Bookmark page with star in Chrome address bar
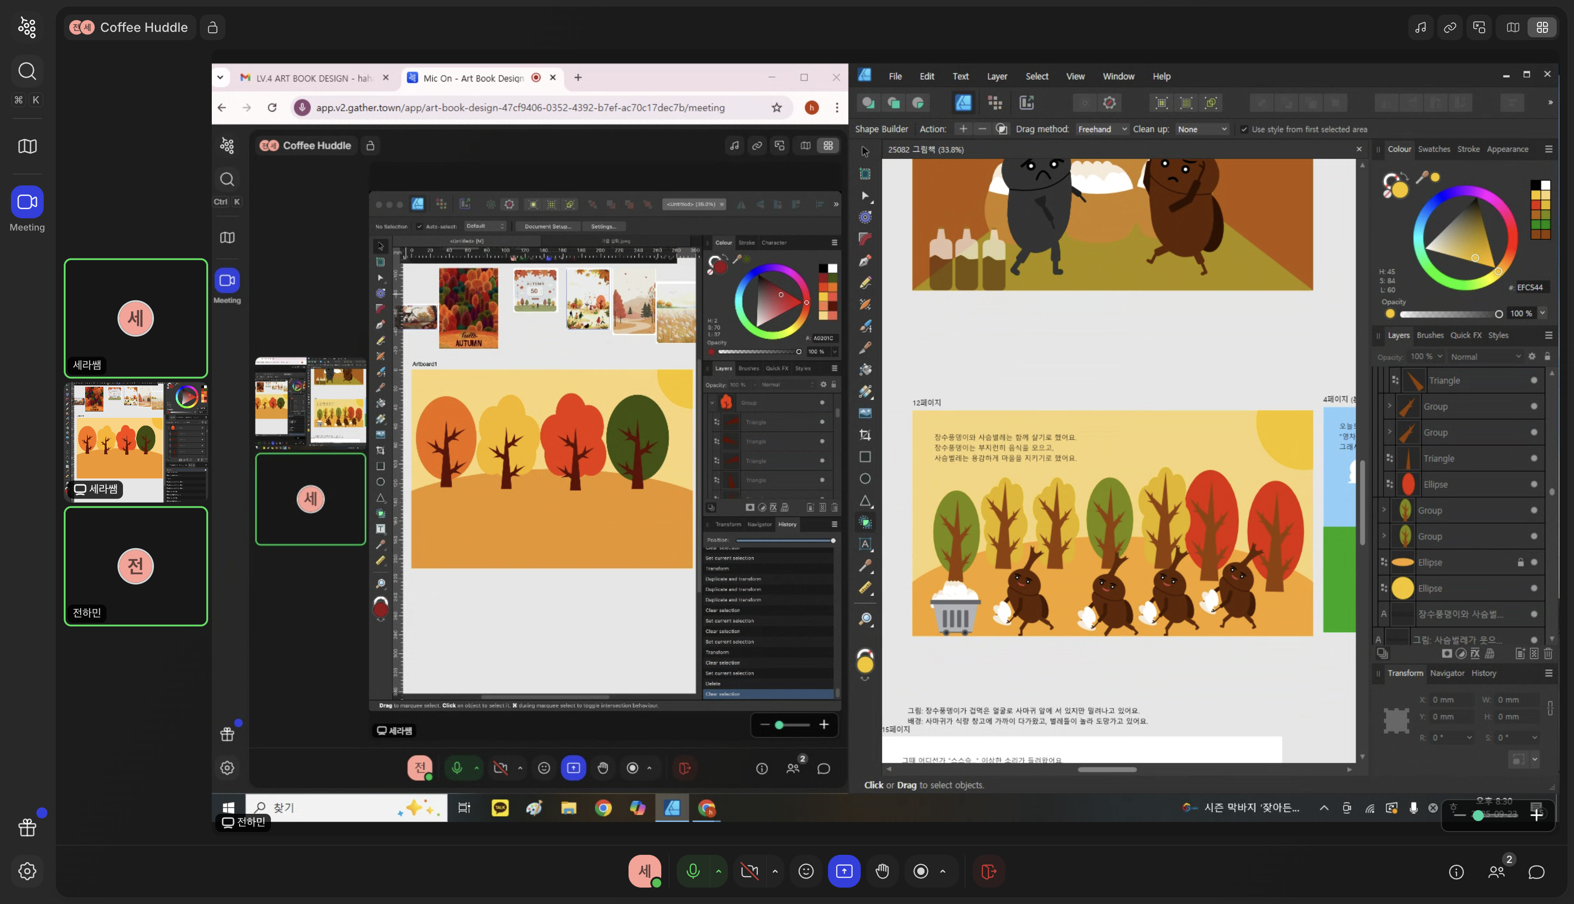The height and width of the screenshot is (904, 1574). pos(776,108)
